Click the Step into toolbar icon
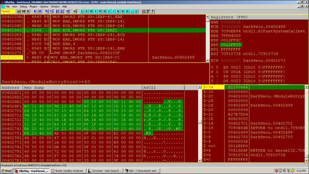 [47, 11]
